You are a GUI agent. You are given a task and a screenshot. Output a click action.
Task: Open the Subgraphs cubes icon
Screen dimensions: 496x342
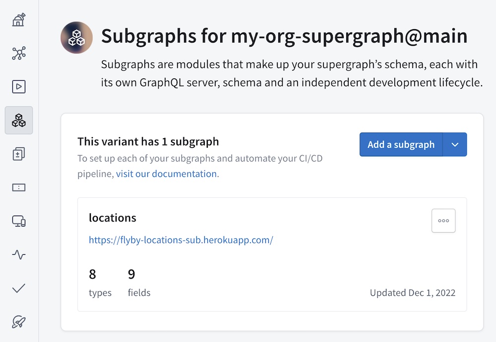19,120
